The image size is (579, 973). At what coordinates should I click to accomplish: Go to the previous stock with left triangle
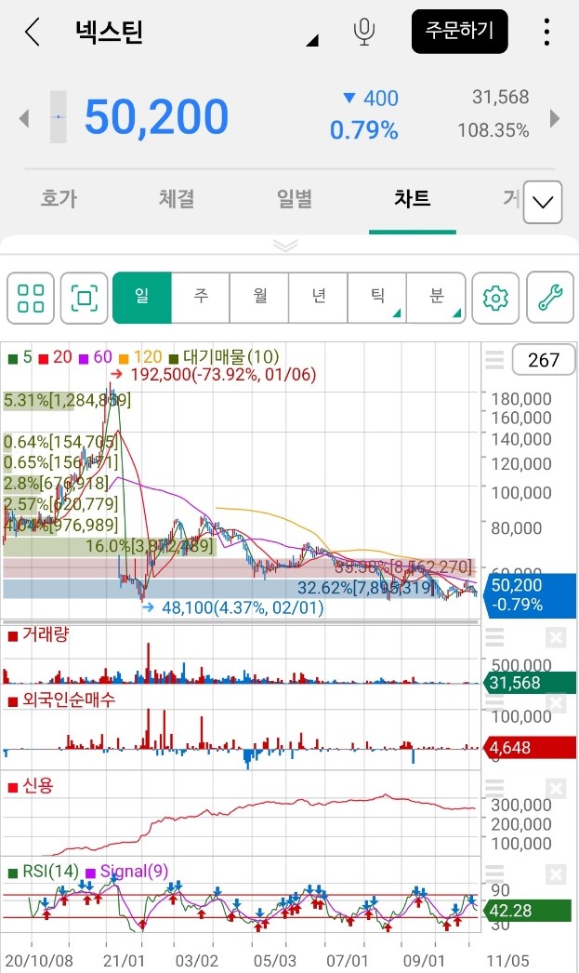click(24, 117)
